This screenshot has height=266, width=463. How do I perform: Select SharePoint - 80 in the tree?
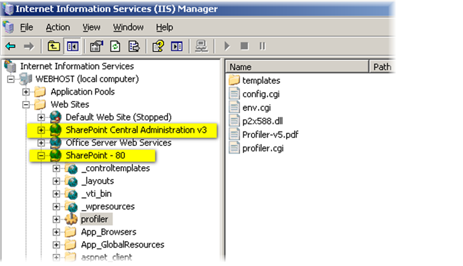96,156
